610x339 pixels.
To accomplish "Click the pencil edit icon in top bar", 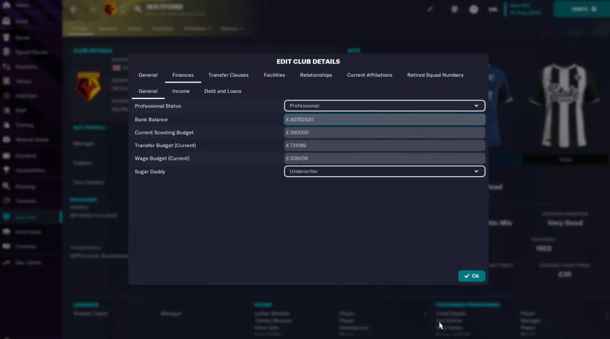I will (x=430, y=9).
